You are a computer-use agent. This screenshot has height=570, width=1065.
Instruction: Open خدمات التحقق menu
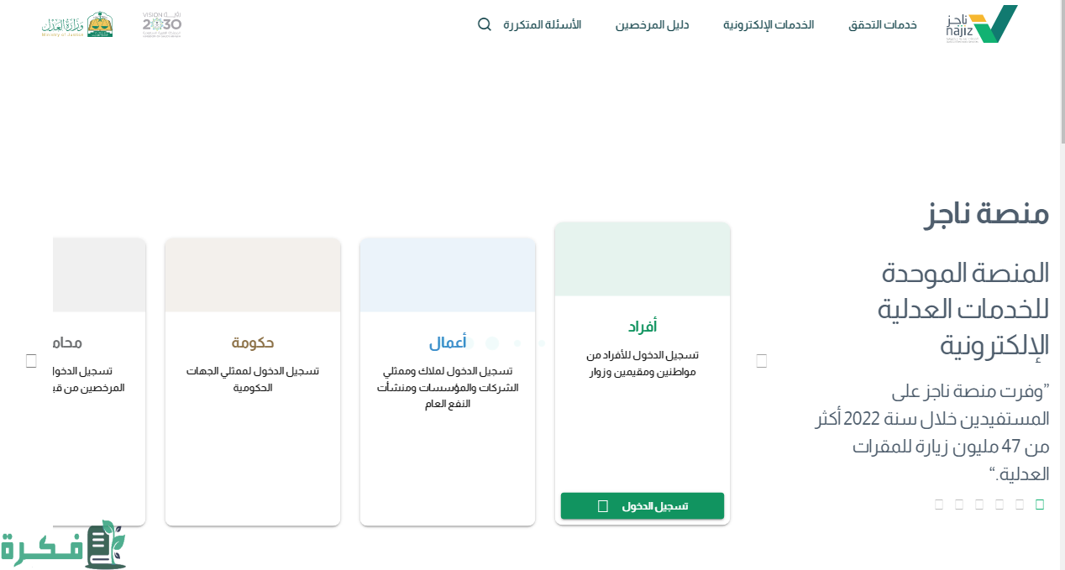point(882,24)
